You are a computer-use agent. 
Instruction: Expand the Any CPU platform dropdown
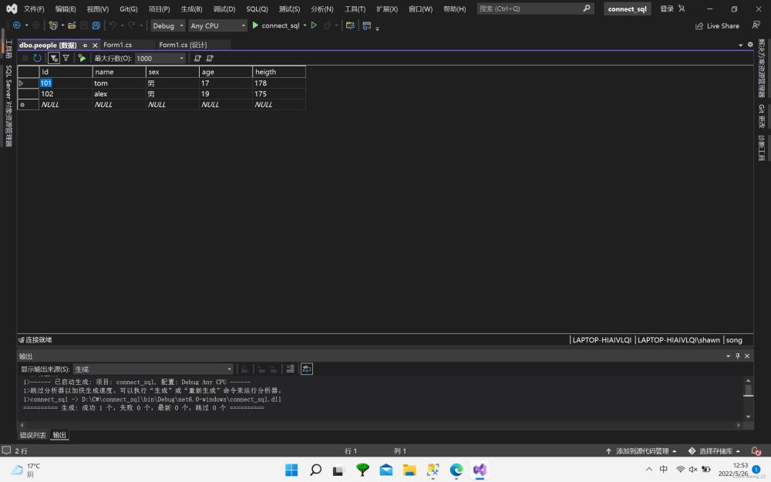(218, 25)
